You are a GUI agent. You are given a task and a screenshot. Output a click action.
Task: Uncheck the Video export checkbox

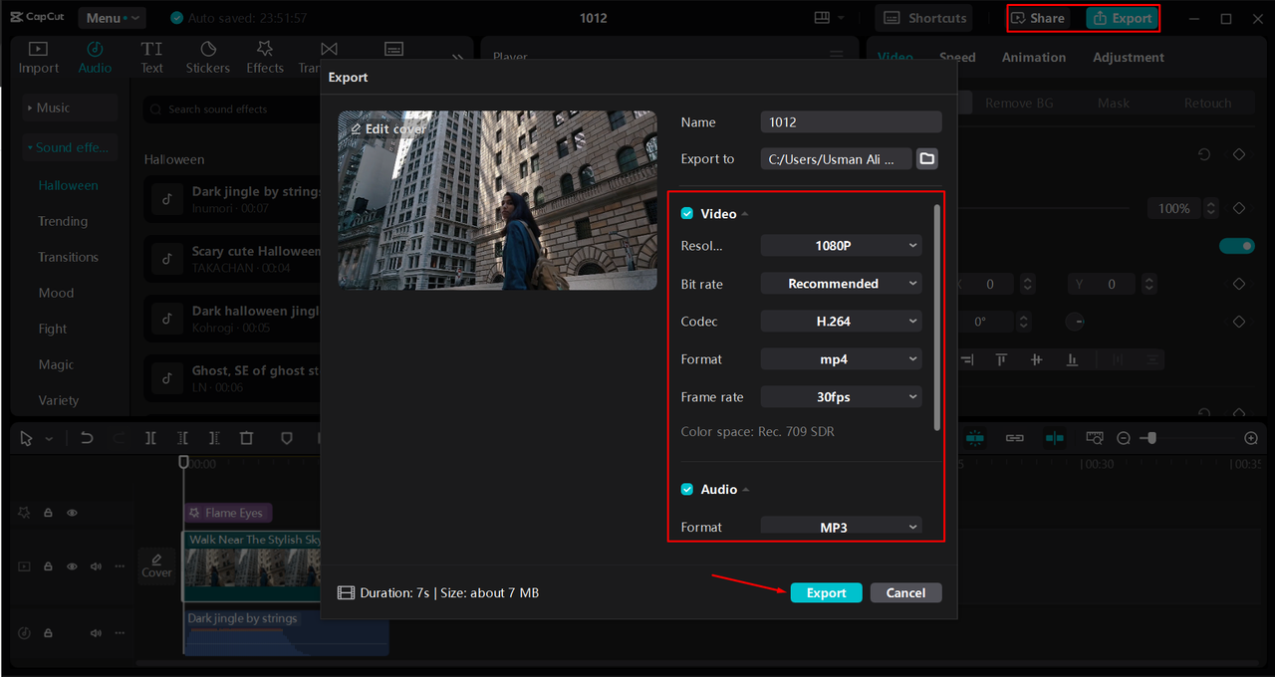tap(686, 214)
